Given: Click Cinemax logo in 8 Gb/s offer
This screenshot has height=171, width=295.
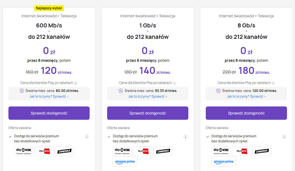Looking at the screenshot, I should (x=262, y=151).
